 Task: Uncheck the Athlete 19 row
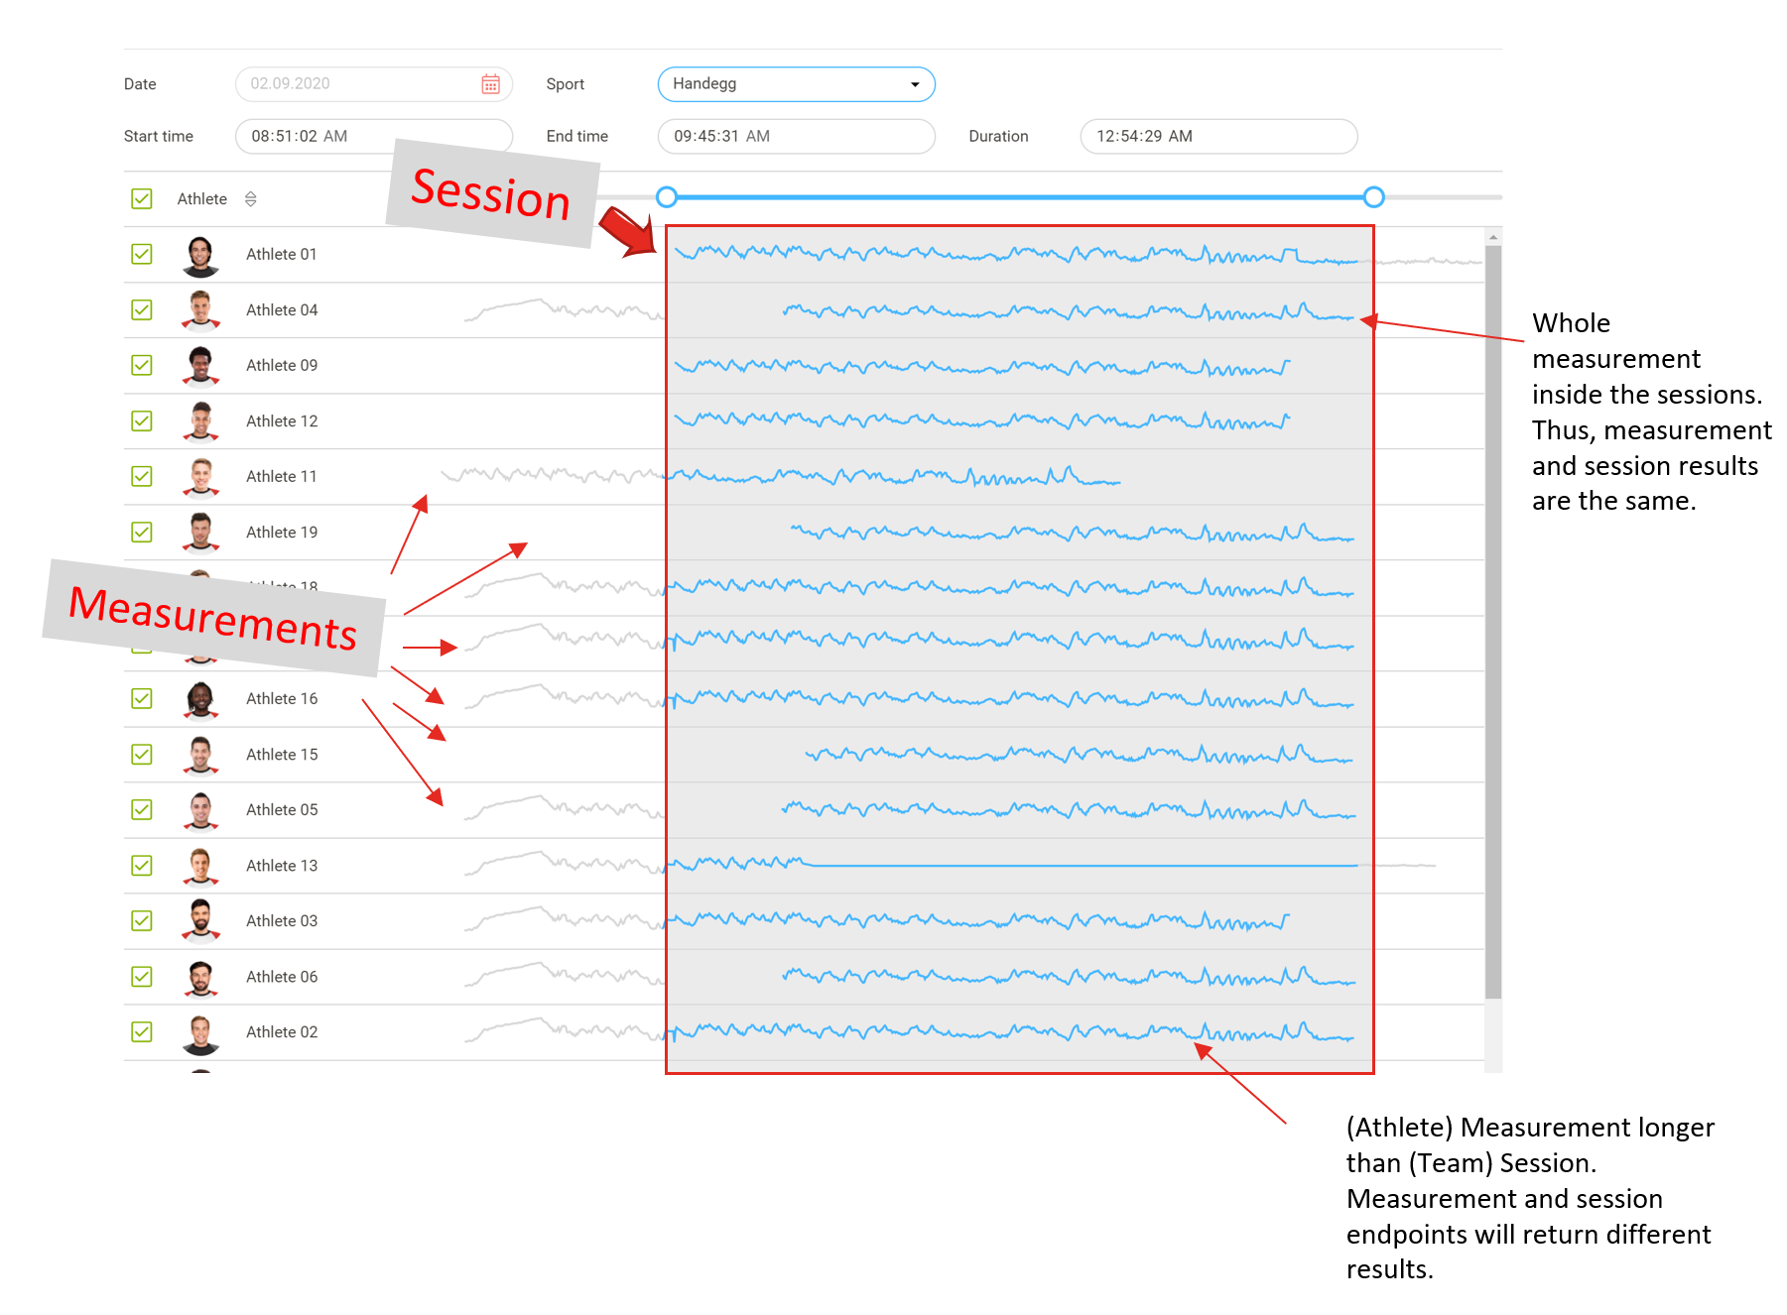point(142,532)
